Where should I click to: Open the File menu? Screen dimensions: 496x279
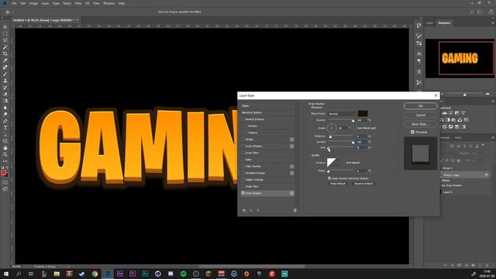(x=14, y=3)
